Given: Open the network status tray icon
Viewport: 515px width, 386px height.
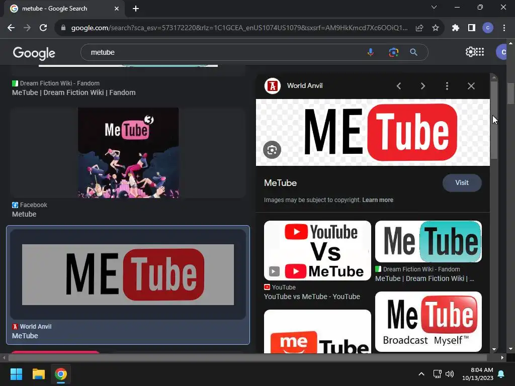Looking at the screenshot, I should click(x=437, y=374).
